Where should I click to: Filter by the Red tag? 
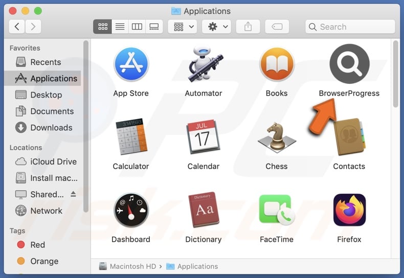tap(42, 245)
